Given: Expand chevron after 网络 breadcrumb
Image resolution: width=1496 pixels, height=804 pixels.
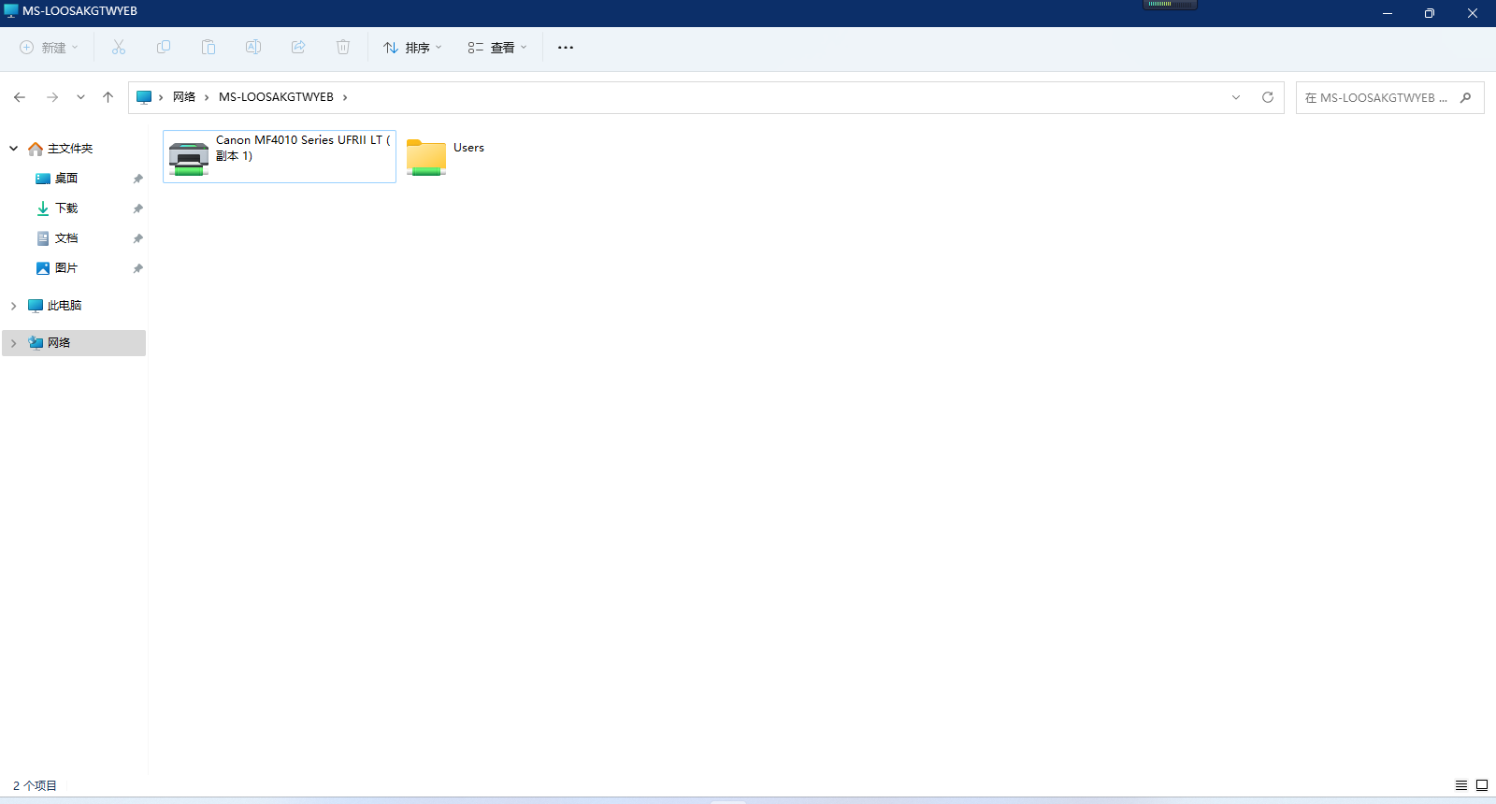Looking at the screenshot, I should point(207,97).
